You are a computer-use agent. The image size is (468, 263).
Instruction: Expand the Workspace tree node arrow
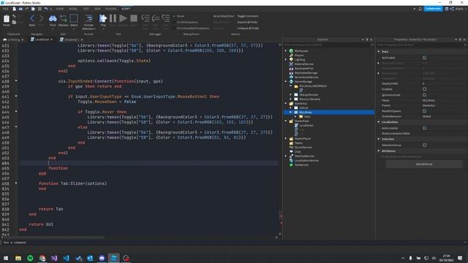[x=286, y=51]
